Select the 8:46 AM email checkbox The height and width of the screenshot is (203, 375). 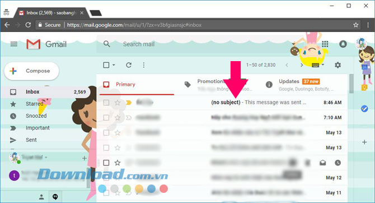(106, 103)
